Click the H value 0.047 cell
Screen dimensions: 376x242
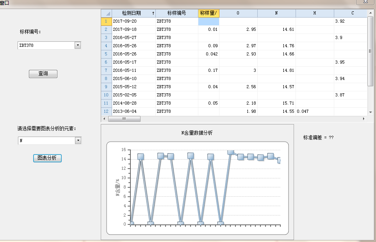(x=315, y=111)
